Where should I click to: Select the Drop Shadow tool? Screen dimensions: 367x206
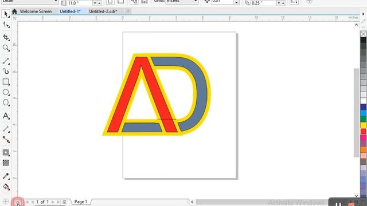pos(6,153)
